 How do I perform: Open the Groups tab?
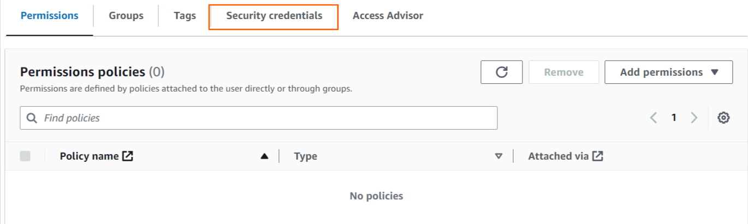(126, 16)
